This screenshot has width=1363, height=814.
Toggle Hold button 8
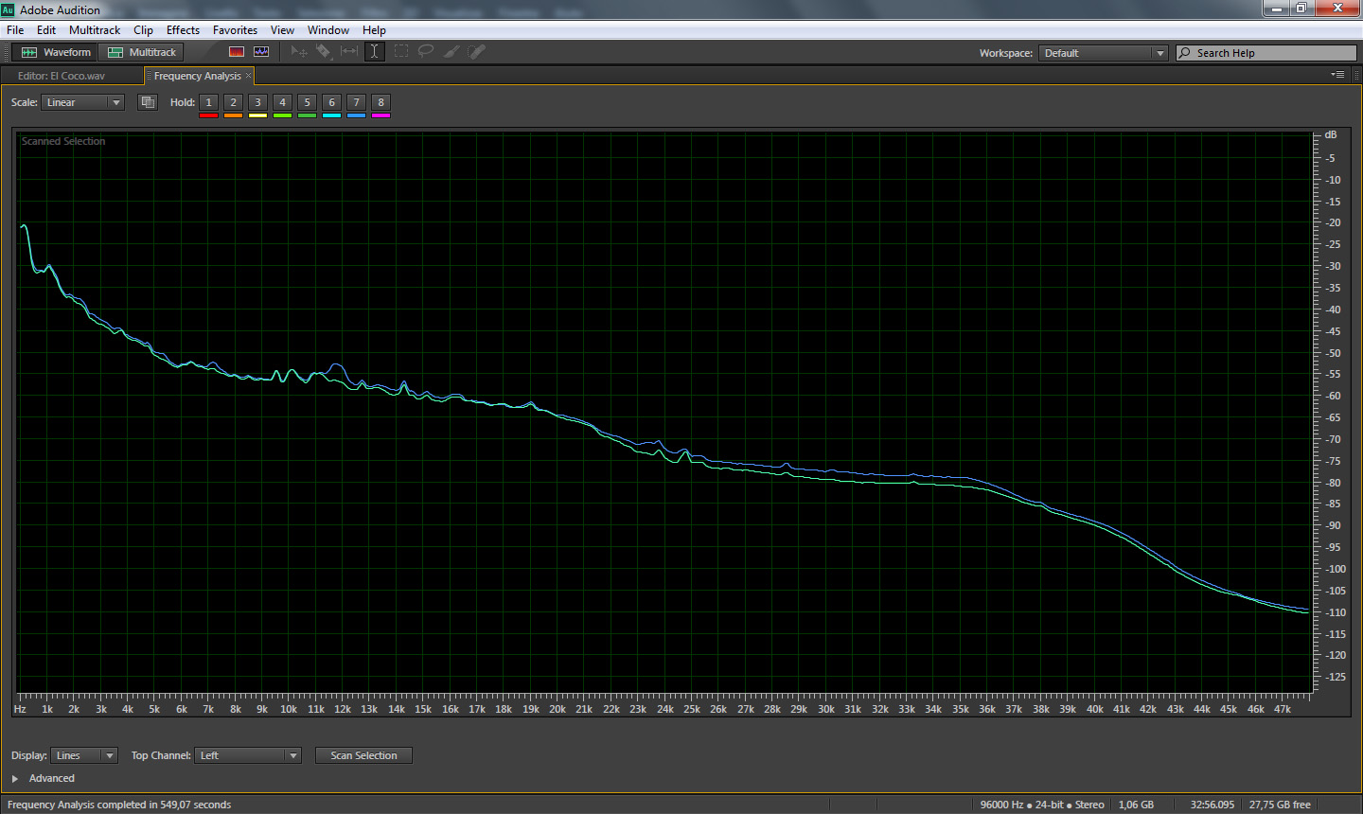click(381, 102)
